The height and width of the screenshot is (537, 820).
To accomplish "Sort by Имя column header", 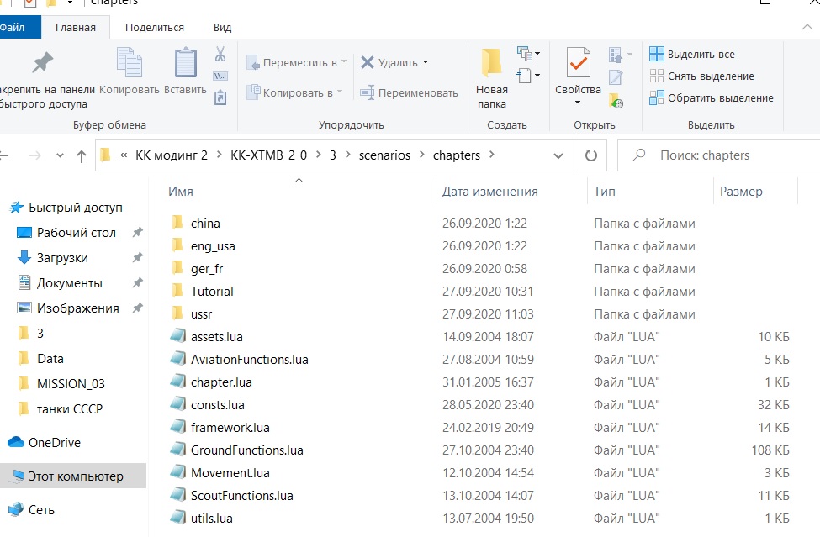I will coord(181,192).
